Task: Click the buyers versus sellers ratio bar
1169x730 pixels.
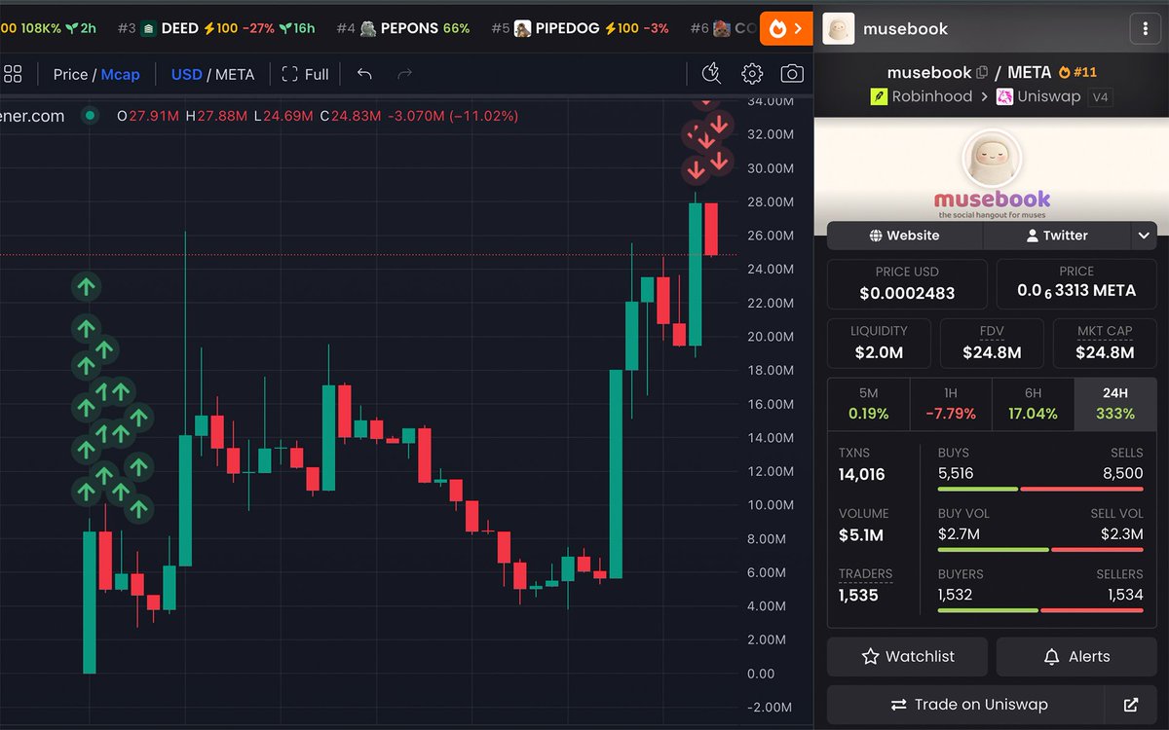Action: pyautogui.click(x=1040, y=610)
